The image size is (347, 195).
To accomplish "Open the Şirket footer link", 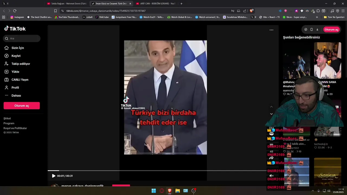I will click(7, 118).
